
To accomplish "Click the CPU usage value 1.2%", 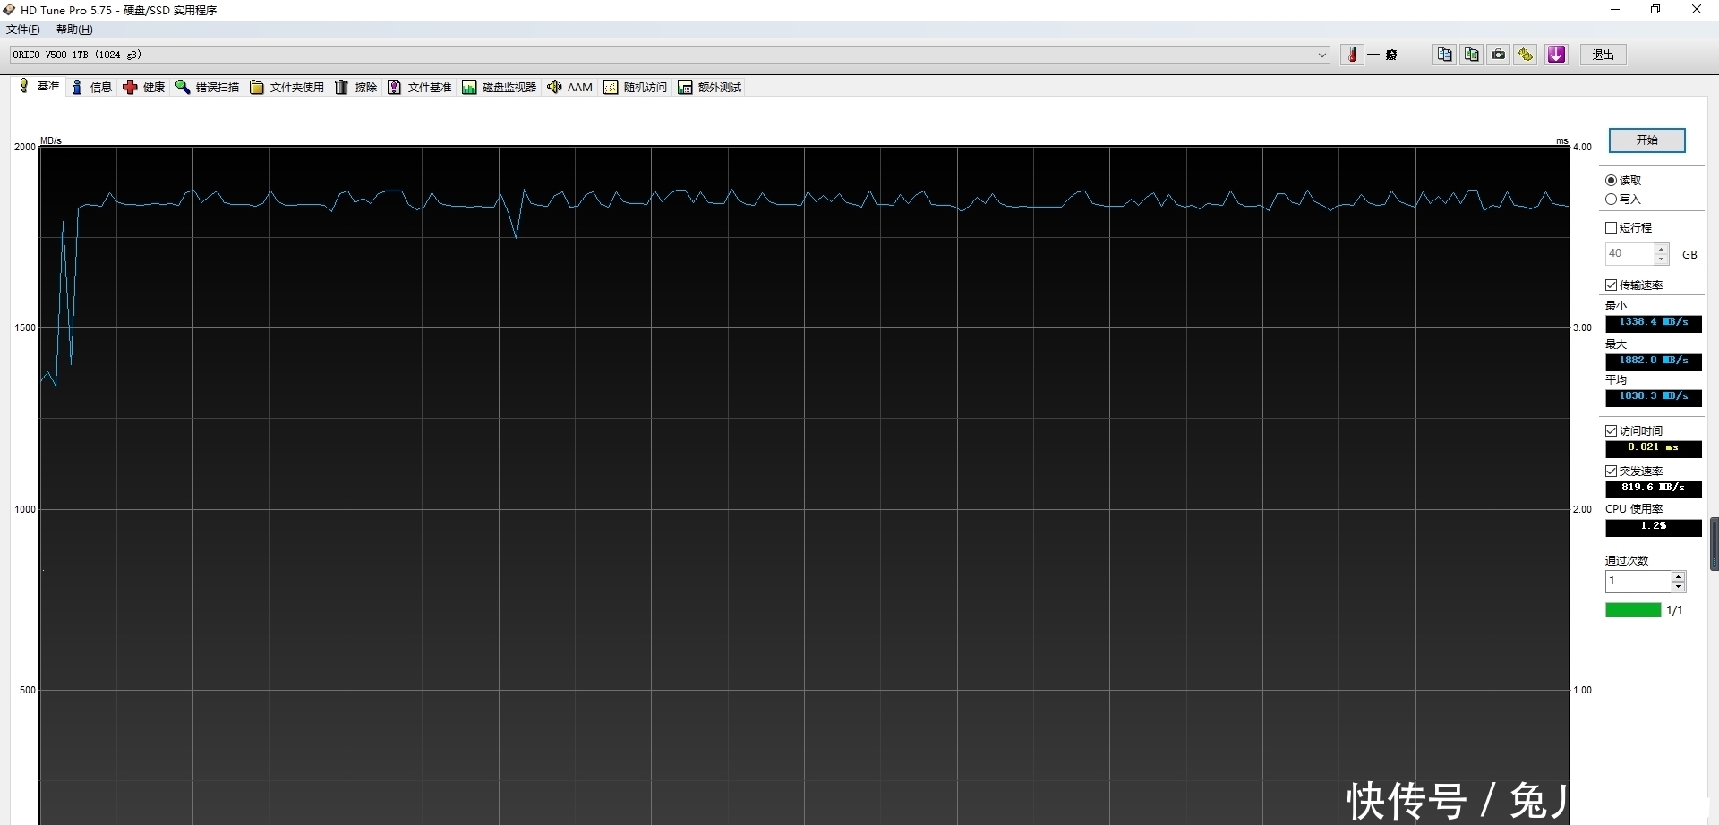I will (1653, 527).
